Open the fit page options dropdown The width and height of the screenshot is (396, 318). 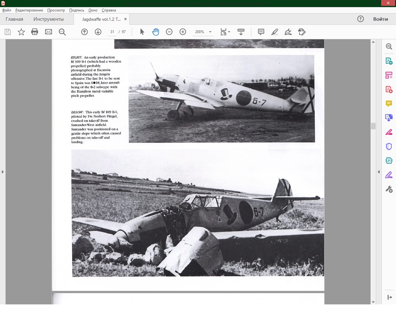click(229, 32)
